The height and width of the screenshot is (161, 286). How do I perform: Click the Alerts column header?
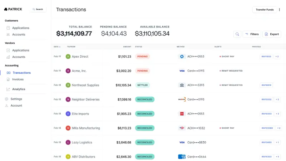pos(218,47)
